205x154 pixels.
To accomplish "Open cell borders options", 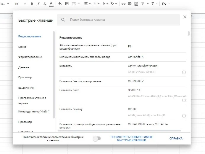I will coord(67,4).
